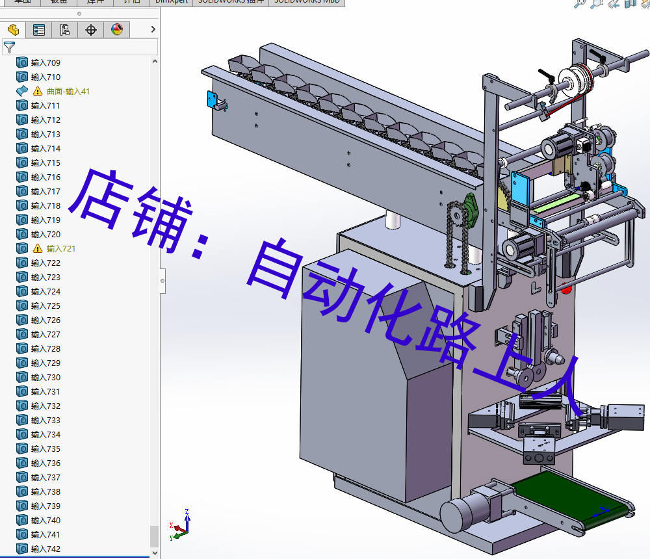
Task: Select tree item 曲面-输入41
Action: [68, 91]
